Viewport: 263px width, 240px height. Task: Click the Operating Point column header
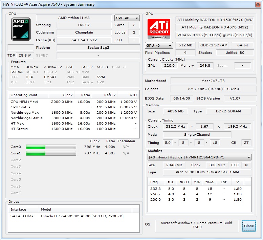(x=28, y=95)
